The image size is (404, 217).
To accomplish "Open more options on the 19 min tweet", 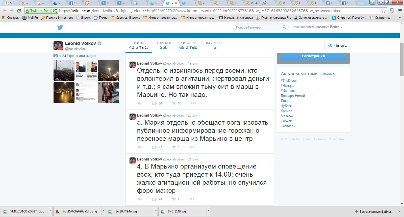I will pos(193,103).
